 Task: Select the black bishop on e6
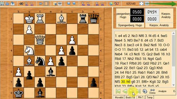pos(51,72)
